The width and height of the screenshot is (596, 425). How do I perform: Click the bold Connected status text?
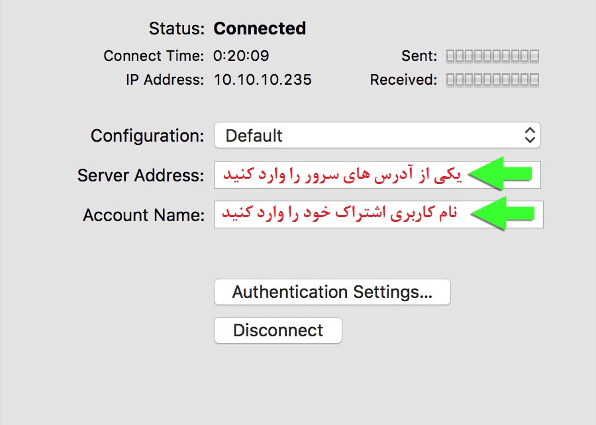pyautogui.click(x=260, y=28)
